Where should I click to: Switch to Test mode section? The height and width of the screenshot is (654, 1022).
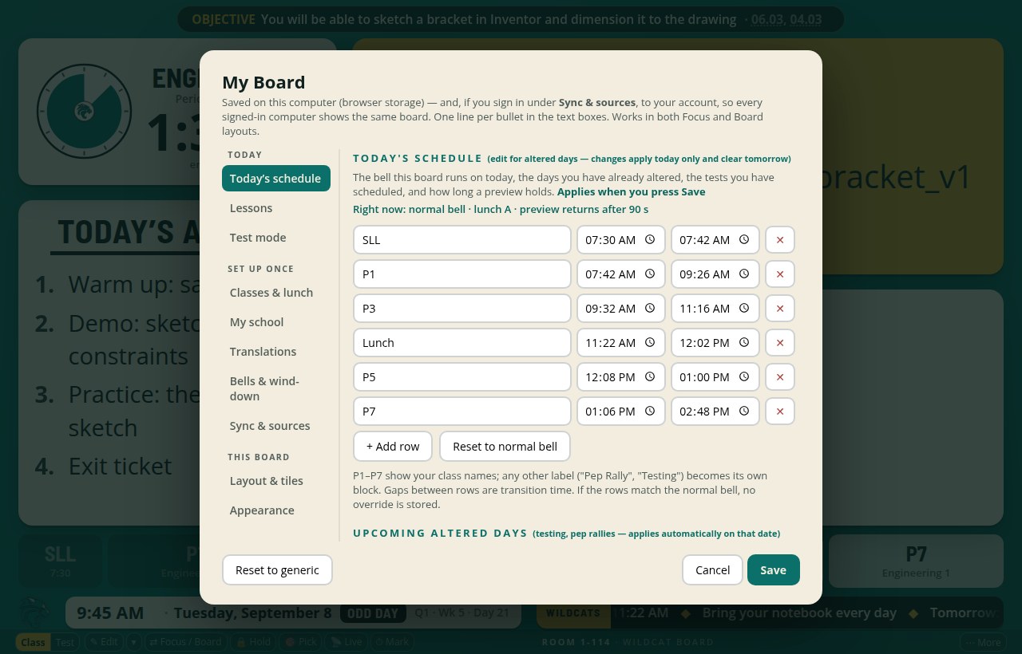276,237
